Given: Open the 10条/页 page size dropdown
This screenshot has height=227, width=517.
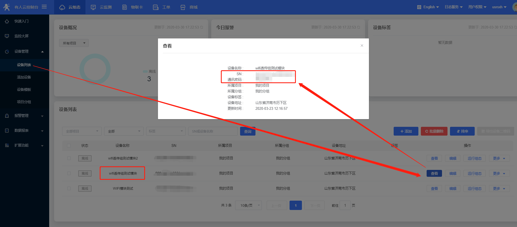Looking at the screenshot, I should pyautogui.click(x=248, y=205).
